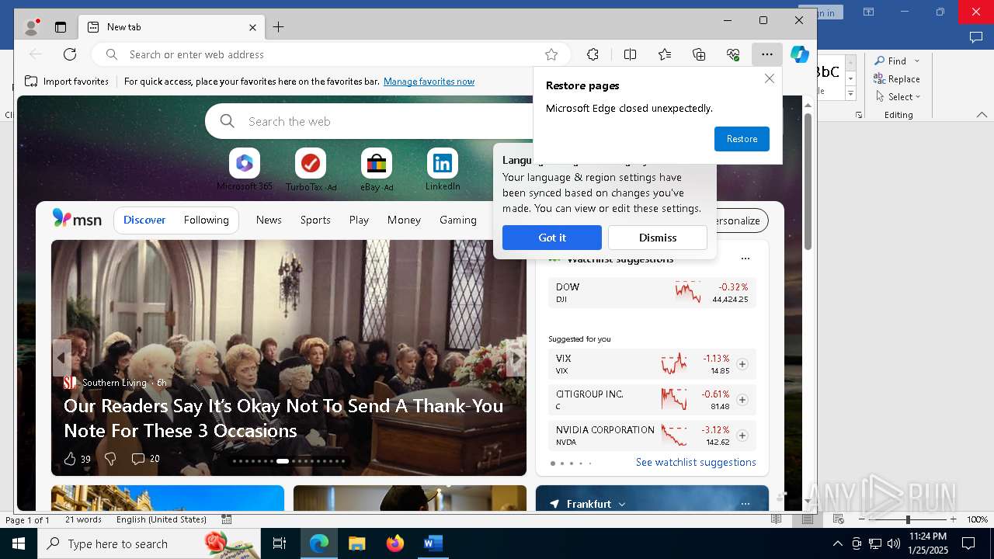The height and width of the screenshot is (559, 994).
Task: Collapse the Word ribbon chevron
Action: (982, 115)
